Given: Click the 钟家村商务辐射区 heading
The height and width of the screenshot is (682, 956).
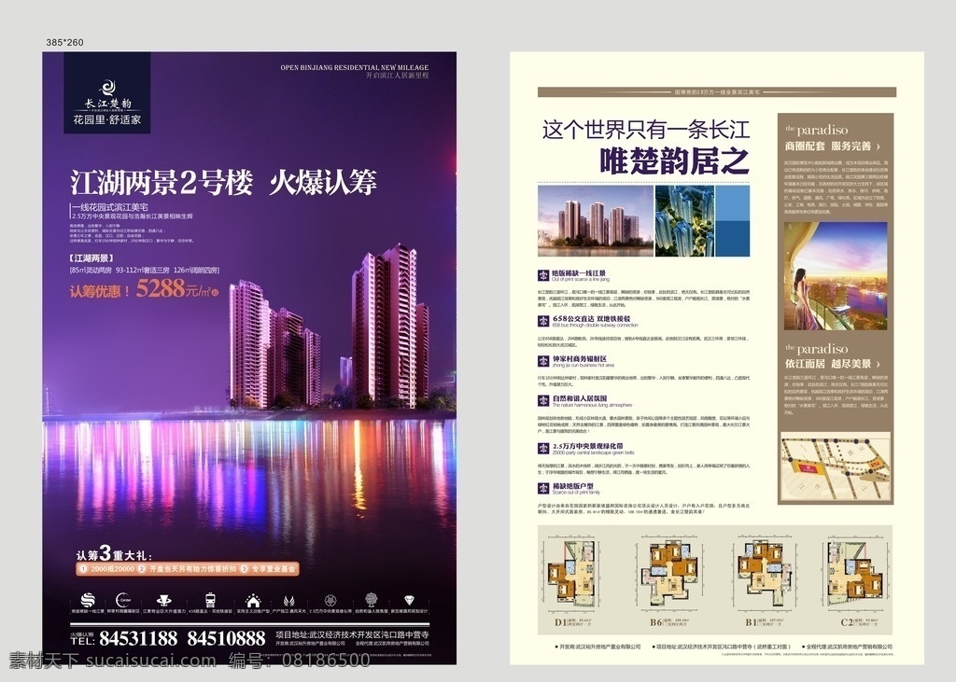Looking at the screenshot, I should pos(580,358).
